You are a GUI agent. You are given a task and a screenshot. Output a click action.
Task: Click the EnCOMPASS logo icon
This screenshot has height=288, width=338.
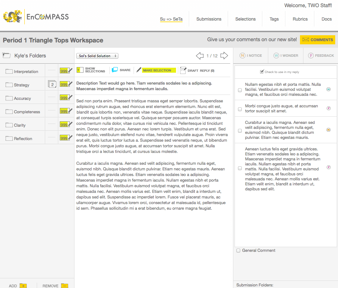point(13,17)
